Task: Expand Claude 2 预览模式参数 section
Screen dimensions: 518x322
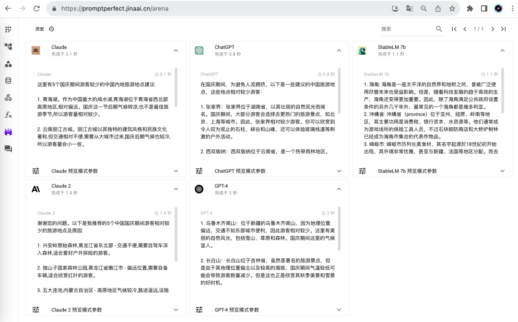Action: pos(176,310)
